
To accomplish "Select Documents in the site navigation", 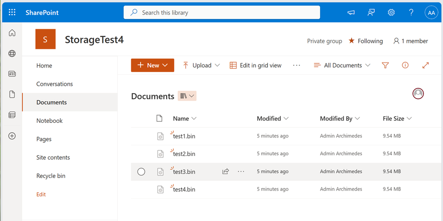I will point(70,102).
